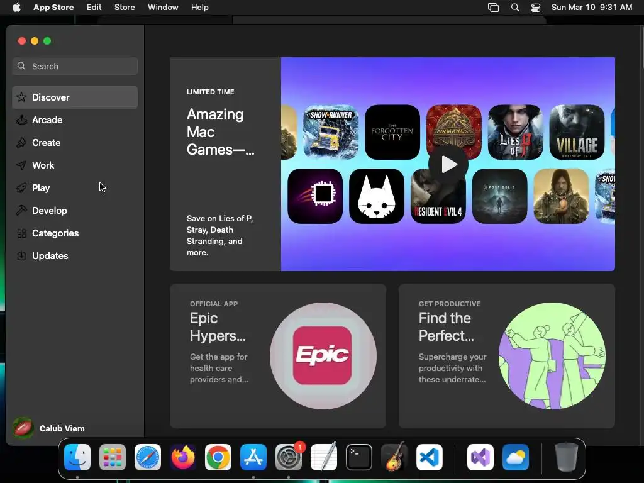Launch Visual Studio from the Dock
Viewport: 644px width, 483px height.
point(480,457)
